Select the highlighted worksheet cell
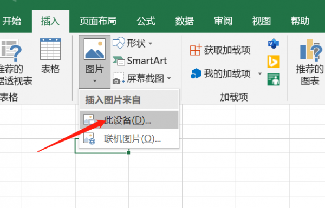Screen dimensions: 325x208 point(102,146)
